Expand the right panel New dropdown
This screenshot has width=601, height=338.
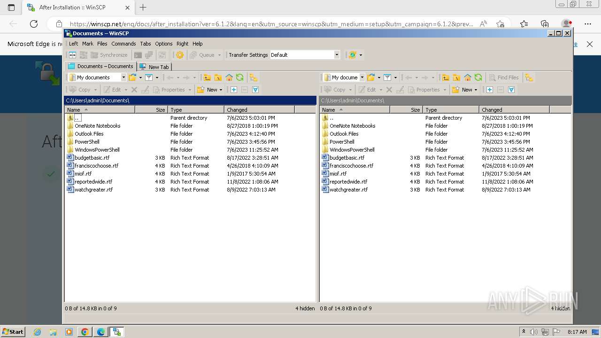coord(476,90)
